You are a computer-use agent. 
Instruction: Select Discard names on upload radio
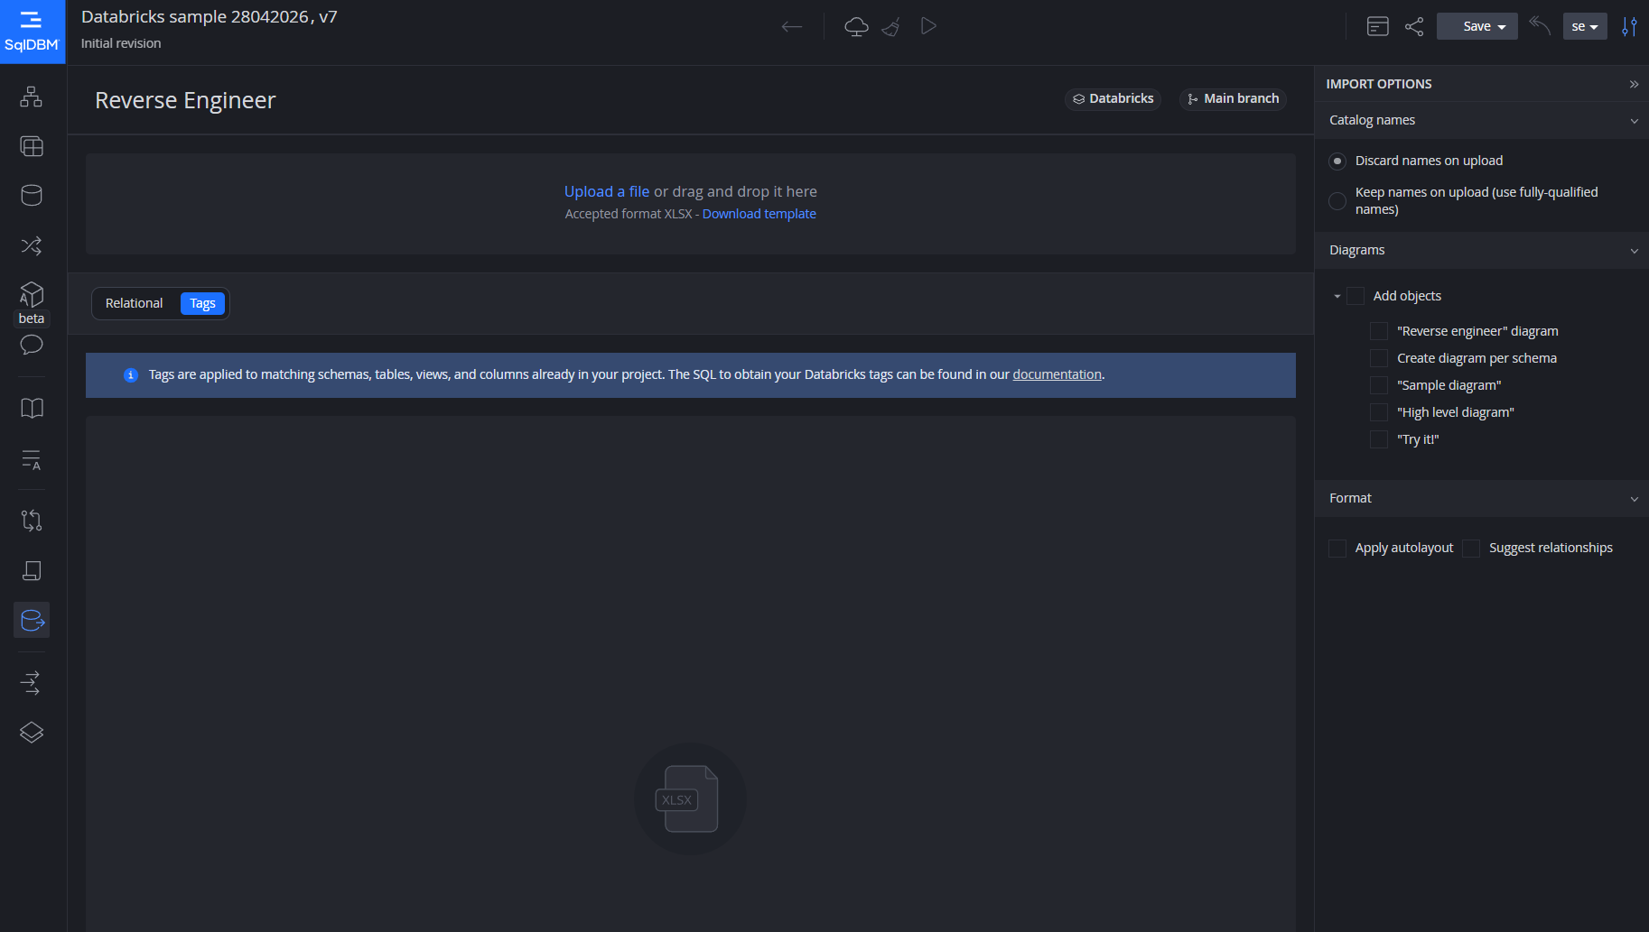click(1337, 161)
